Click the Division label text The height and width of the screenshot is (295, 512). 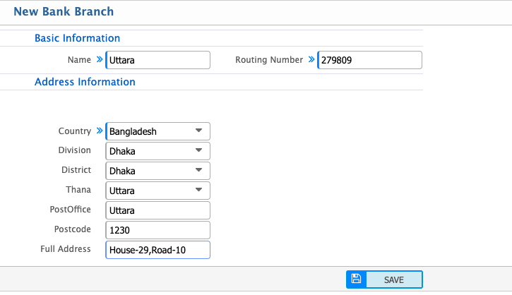[x=74, y=150]
